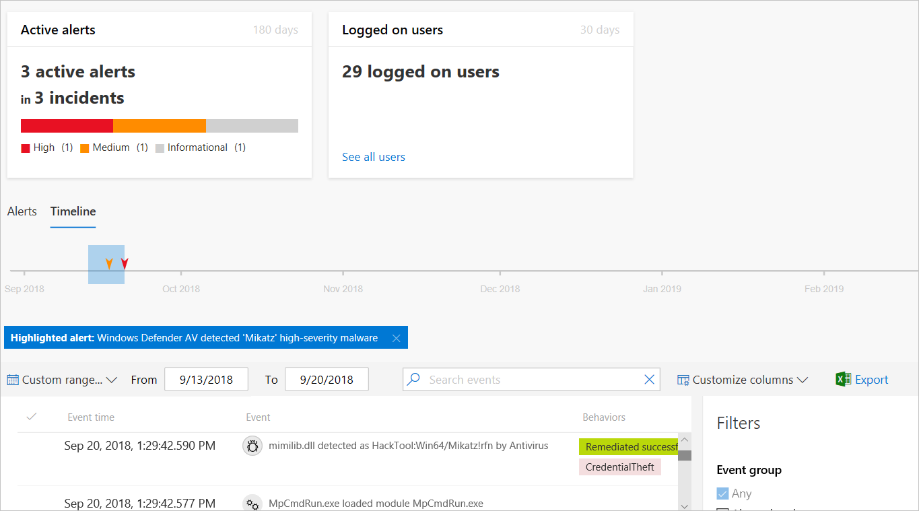Viewport: 919px width, 511px height.
Task: Click the mimilib.dll detected event text
Action: [x=408, y=445]
